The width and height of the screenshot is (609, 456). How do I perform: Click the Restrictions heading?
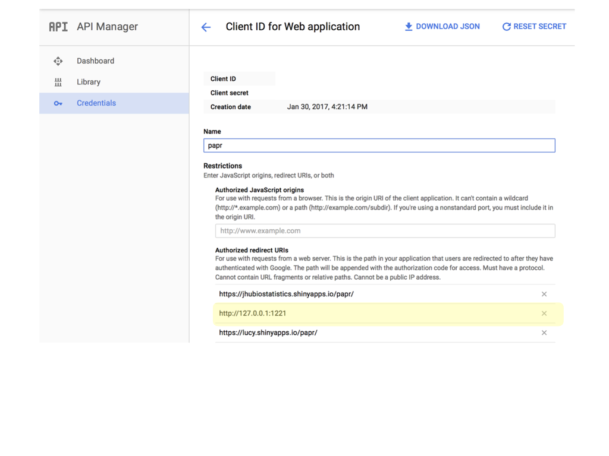(x=222, y=166)
